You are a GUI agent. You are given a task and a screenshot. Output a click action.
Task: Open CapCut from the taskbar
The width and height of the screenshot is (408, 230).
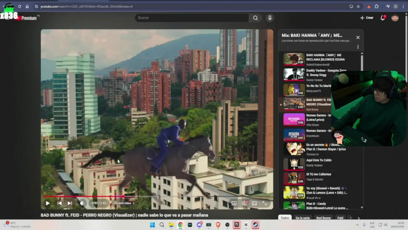[246, 225]
